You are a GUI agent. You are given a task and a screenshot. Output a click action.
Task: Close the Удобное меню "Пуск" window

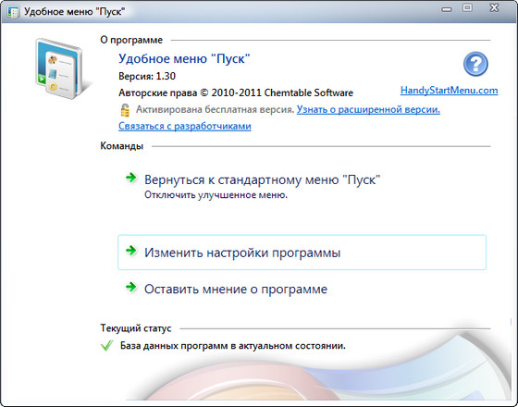click(494, 8)
